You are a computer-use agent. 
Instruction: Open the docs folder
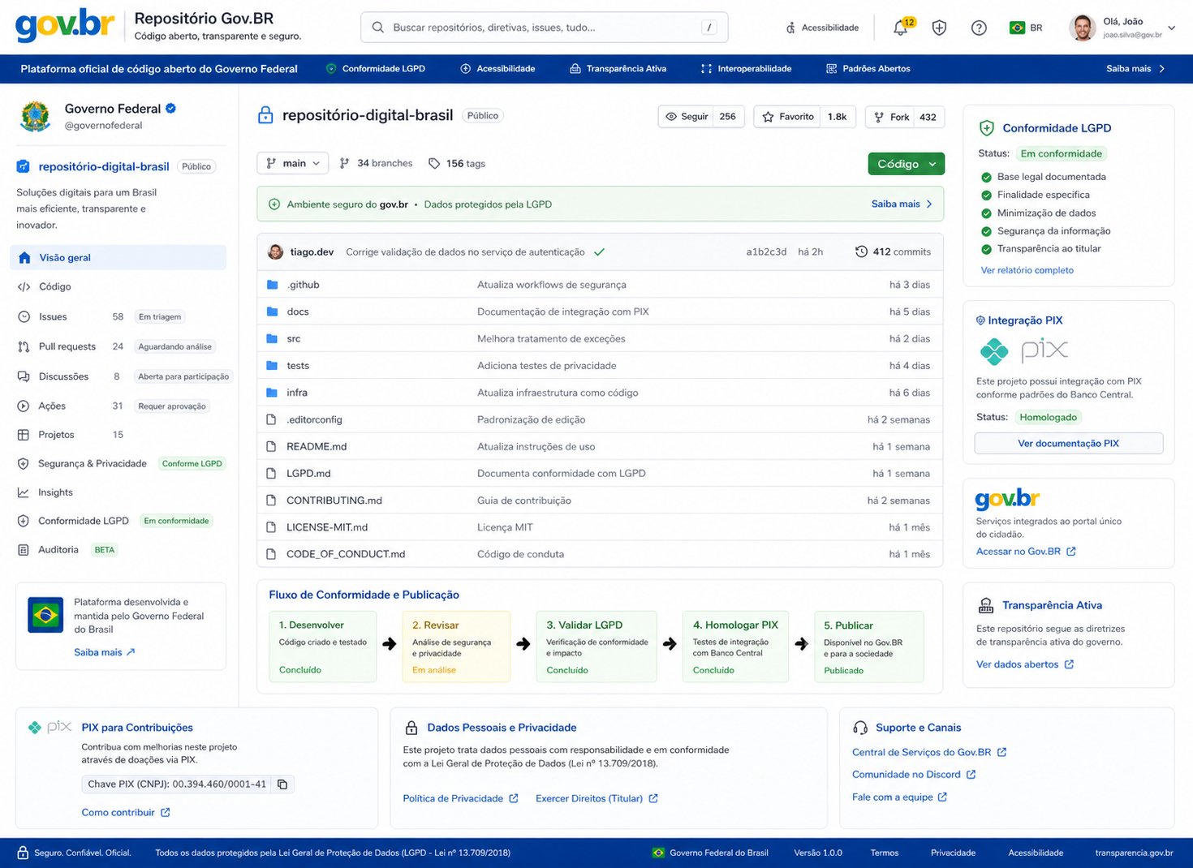298,312
